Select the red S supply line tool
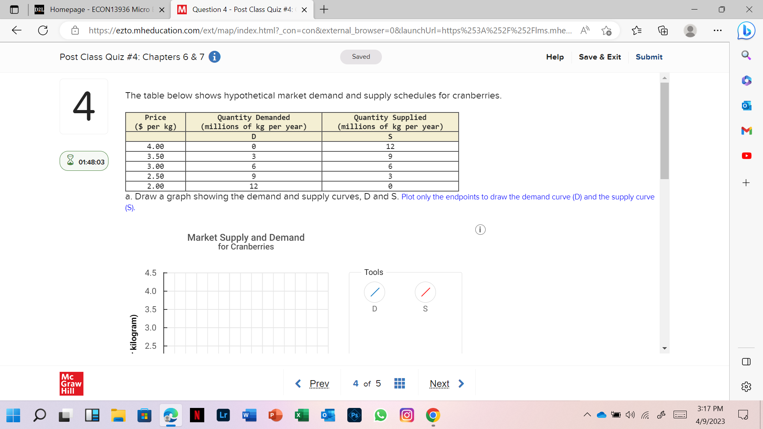The image size is (763, 429). 425,292
